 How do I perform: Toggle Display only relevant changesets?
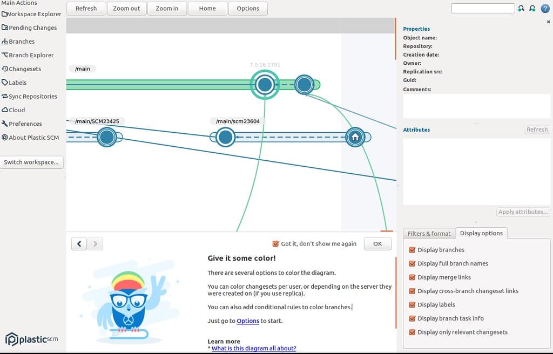[x=412, y=332]
